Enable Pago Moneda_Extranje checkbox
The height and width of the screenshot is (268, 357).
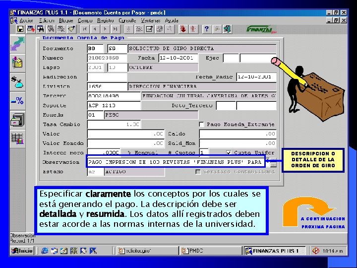pos(201,125)
